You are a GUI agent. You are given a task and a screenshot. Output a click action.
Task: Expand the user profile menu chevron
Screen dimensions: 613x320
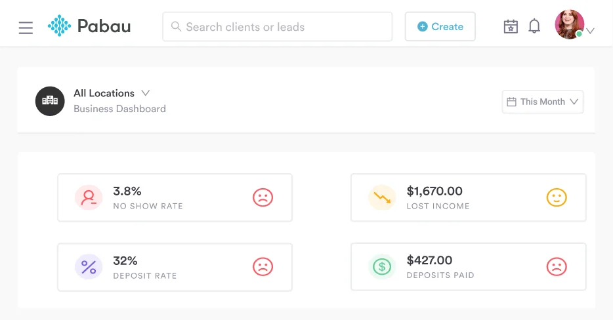591,31
